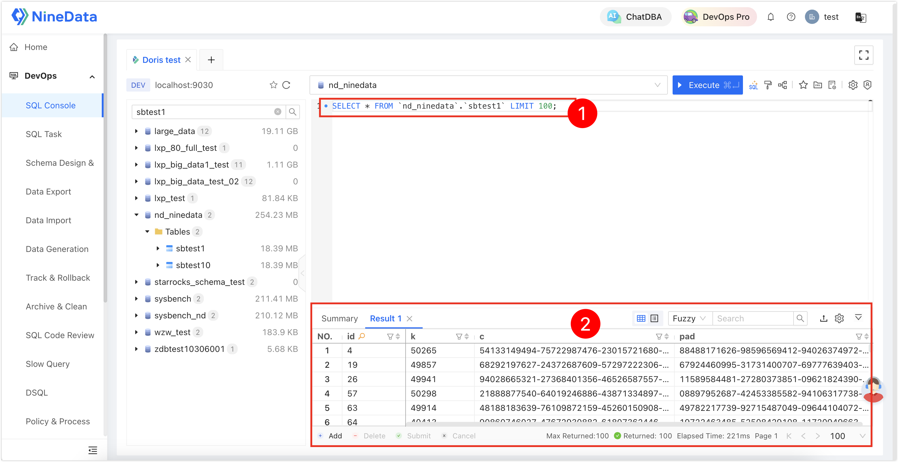This screenshot has width=898, height=462.
Task: Open the Slow Query page
Action: click(47, 364)
